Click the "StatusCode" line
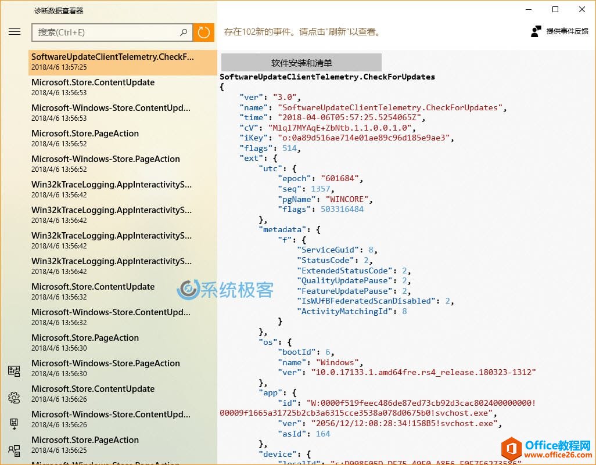Viewport: 596px width, 465px height. pos(335,260)
